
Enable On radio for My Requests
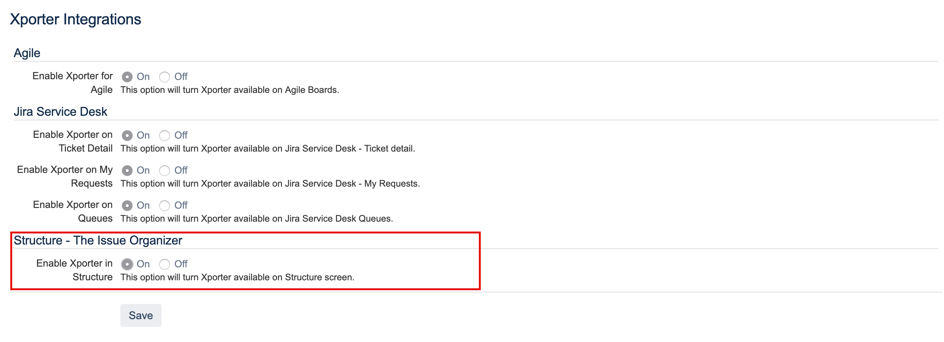(127, 171)
